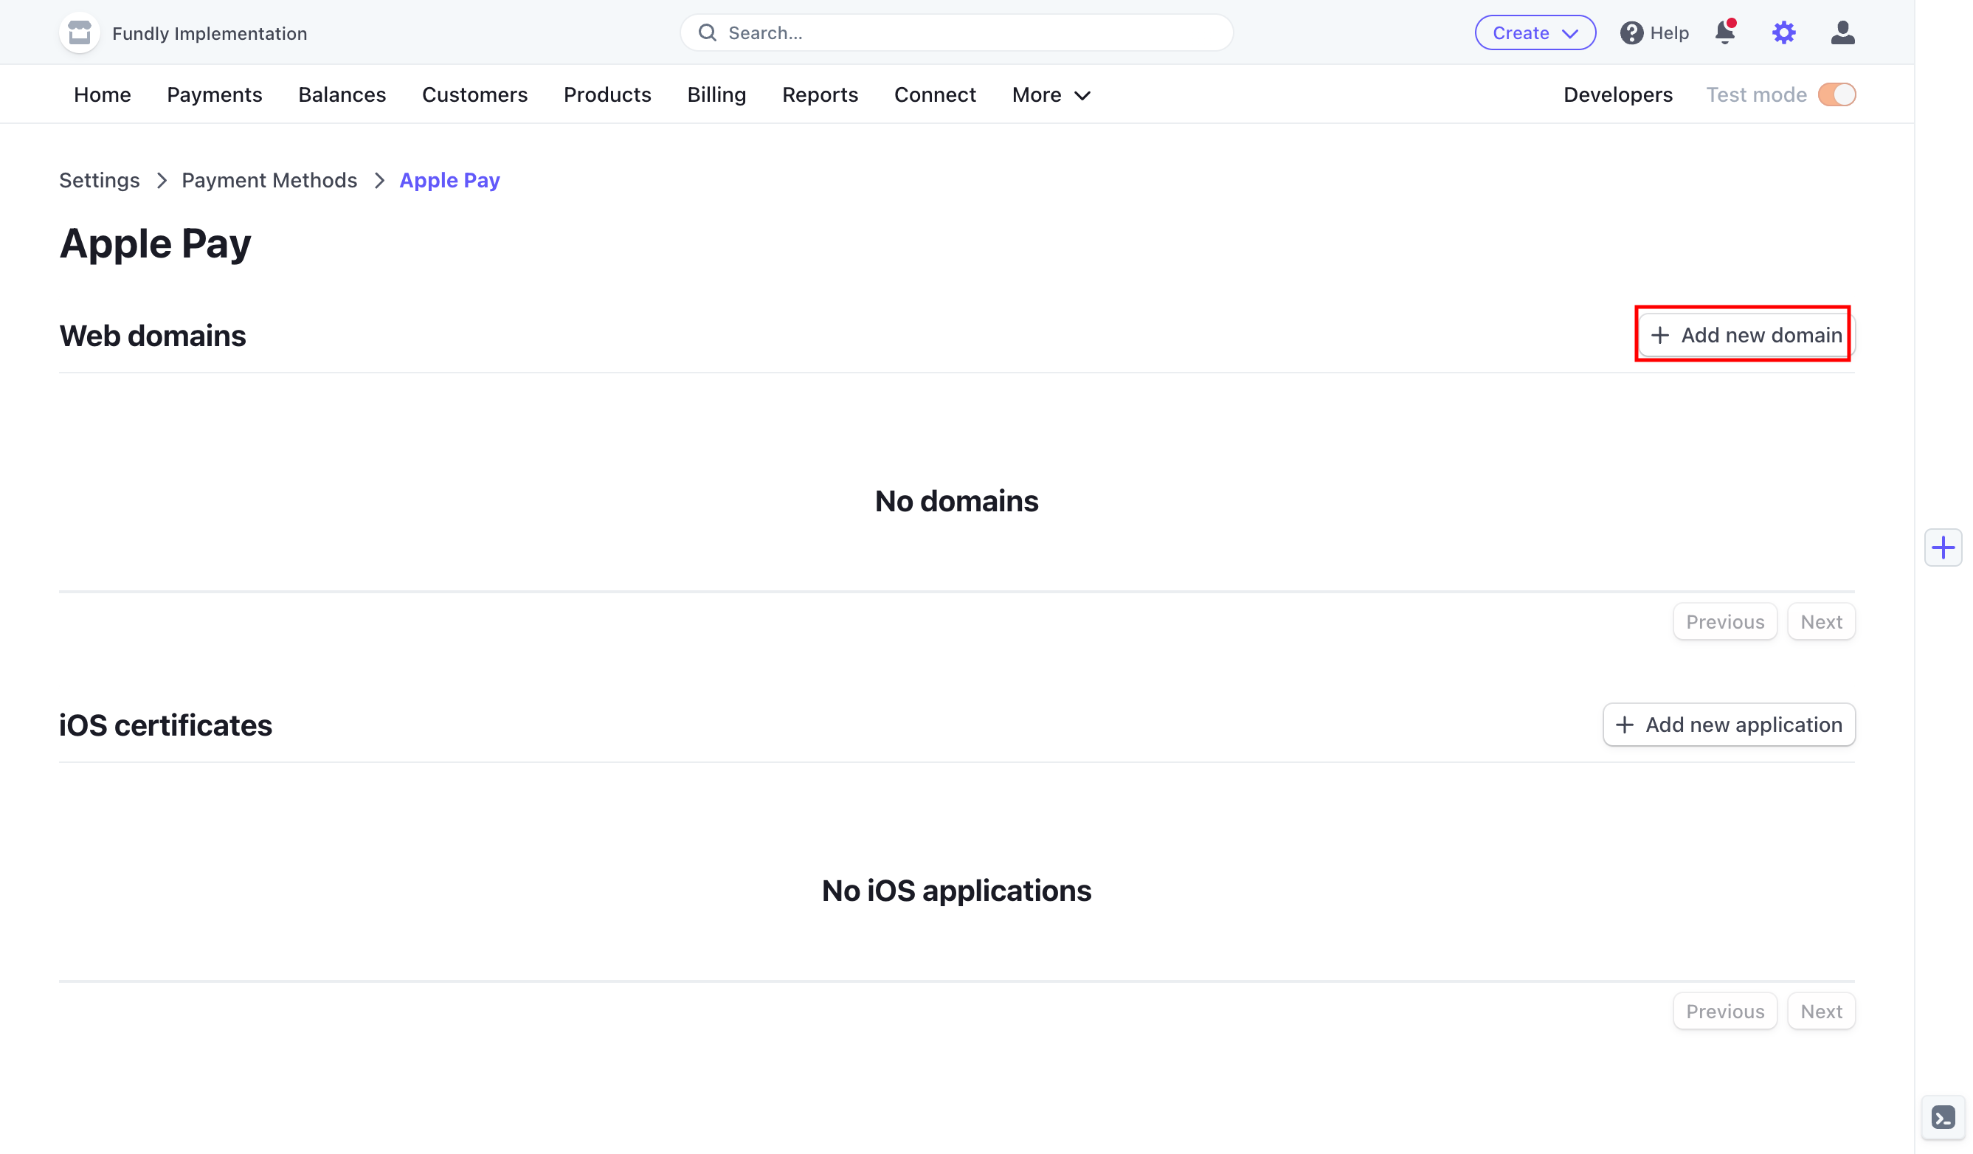The width and height of the screenshot is (1973, 1154).
Task: Click the blue plus icon on right edge
Action: (x=1943, y=547)
